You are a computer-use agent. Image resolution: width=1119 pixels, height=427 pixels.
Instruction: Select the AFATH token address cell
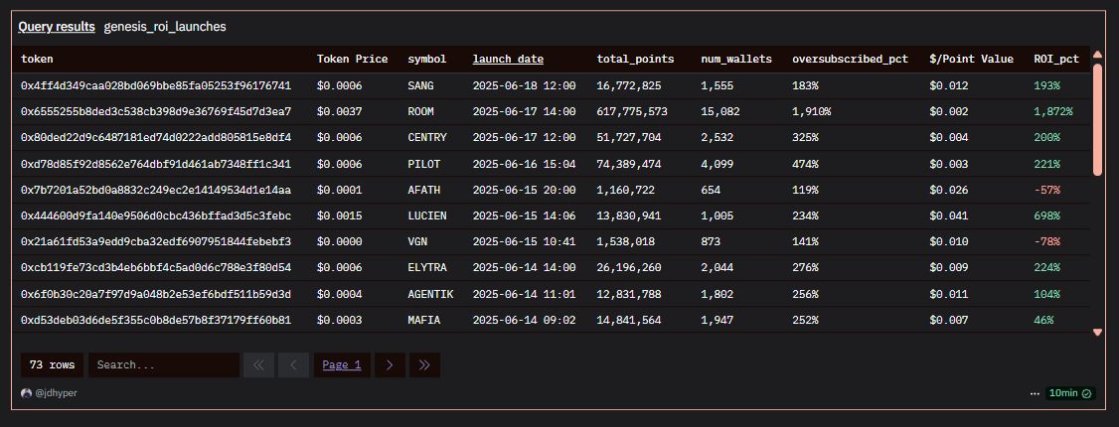tap(156, 191)
